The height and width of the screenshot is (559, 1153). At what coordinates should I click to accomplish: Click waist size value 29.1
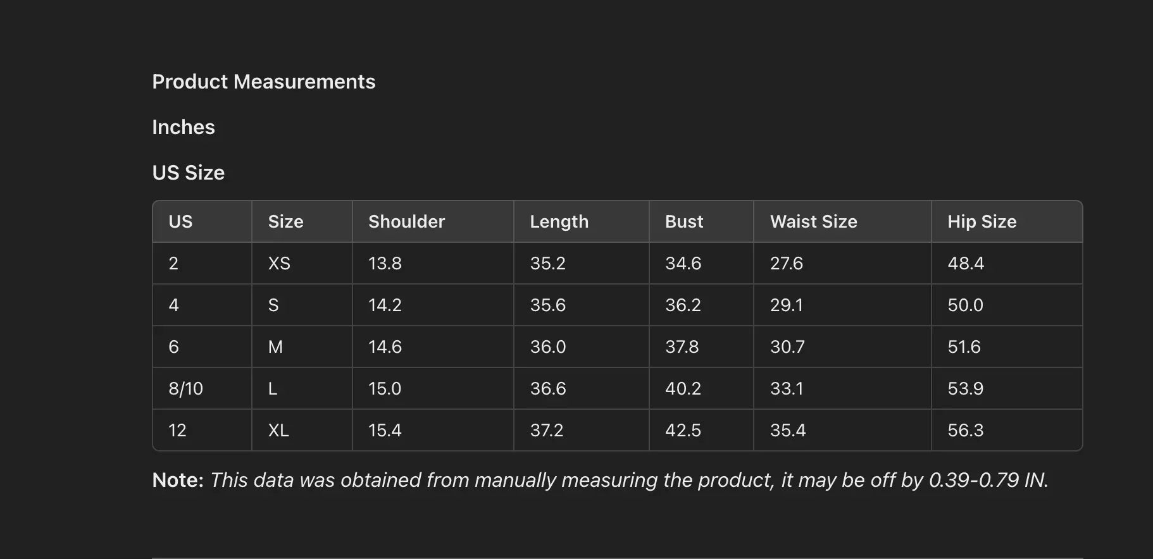point(786,305)
